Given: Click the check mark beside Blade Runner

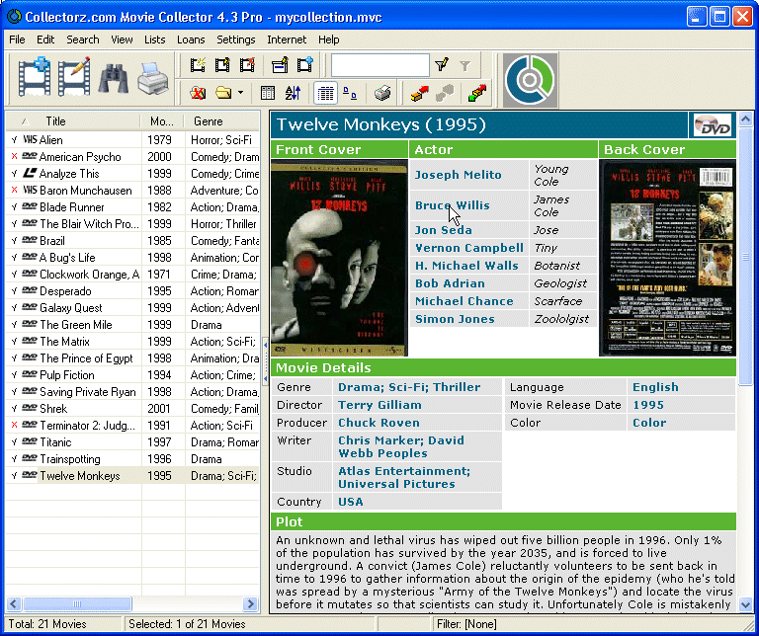Looking at the screenshot, I should [15, 207].
